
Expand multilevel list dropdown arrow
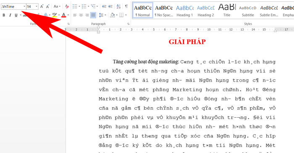97,7
